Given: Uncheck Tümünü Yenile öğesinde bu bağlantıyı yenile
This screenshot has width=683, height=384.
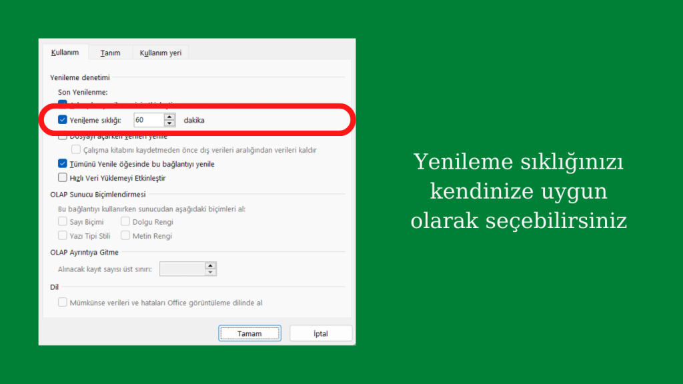Looking at the screenshot, I should point(63,164).
